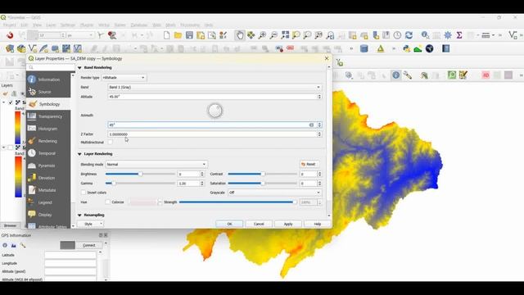
Task: Select the Identify Features tool in top toolbar
Action: pos(425,35)
